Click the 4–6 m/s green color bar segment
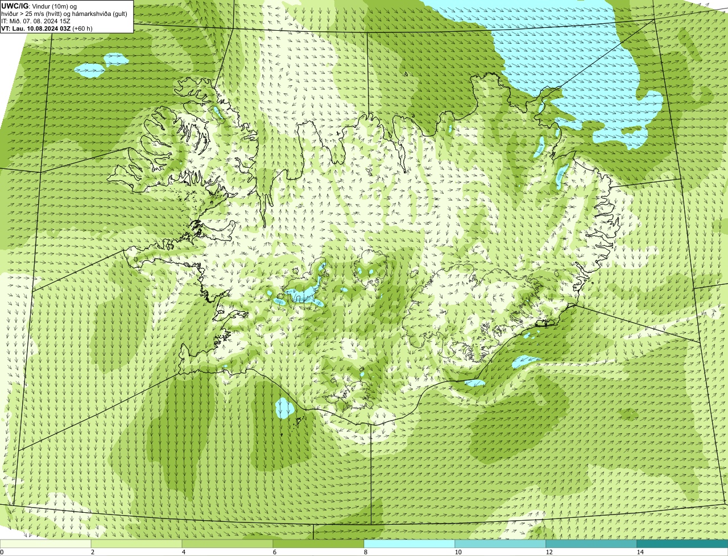The image size is (728, 556). click(x=227, y=543)
